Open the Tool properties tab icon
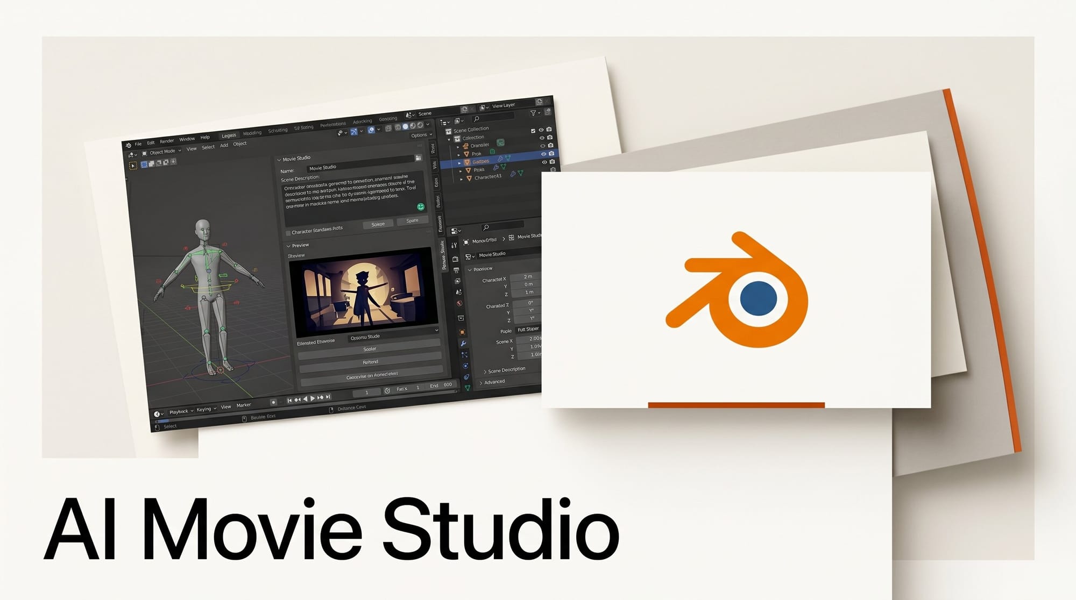Screen dimensions: 1076x600 pyautogui.click(x=454, y=245)
